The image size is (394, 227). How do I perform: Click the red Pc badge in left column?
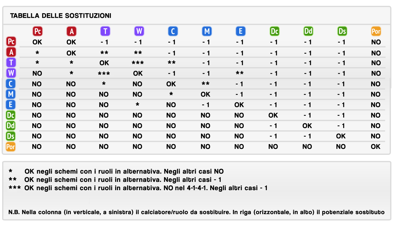pos(11,41)
